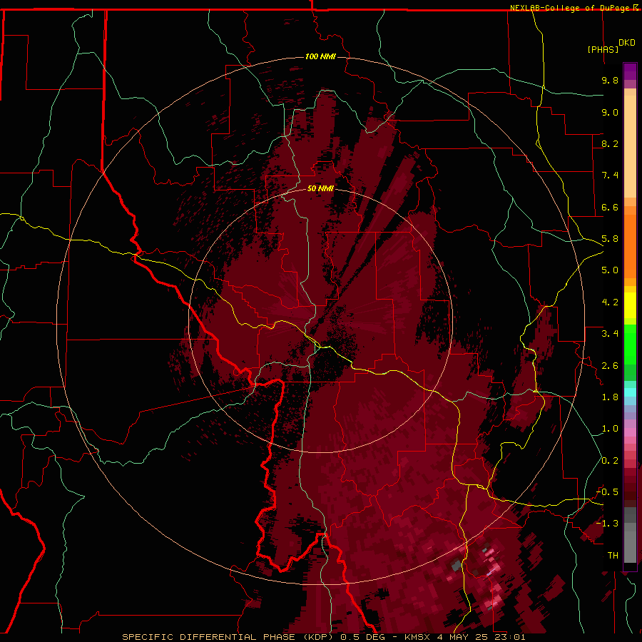
Task: Click the 1.0 legend value
Action: pos(610,429)
